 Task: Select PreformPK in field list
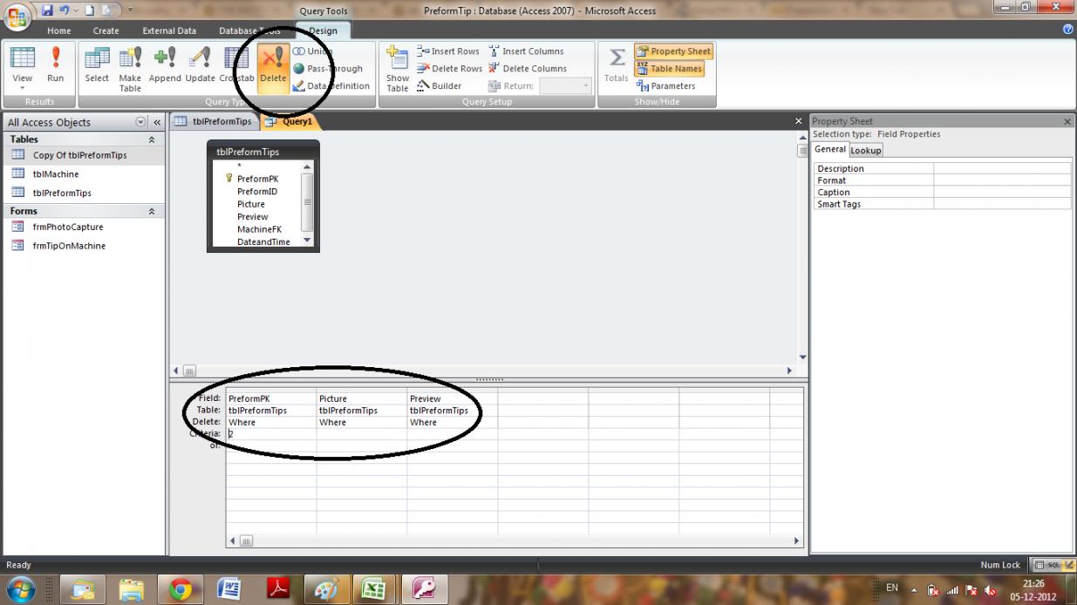pyautogui.click(x=257, y=179)
